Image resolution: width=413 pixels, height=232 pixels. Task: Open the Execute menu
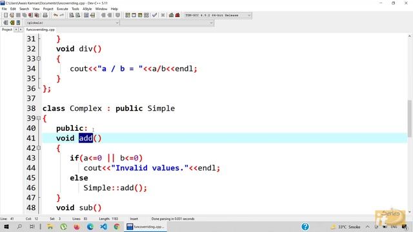click(x=63, y=8)
